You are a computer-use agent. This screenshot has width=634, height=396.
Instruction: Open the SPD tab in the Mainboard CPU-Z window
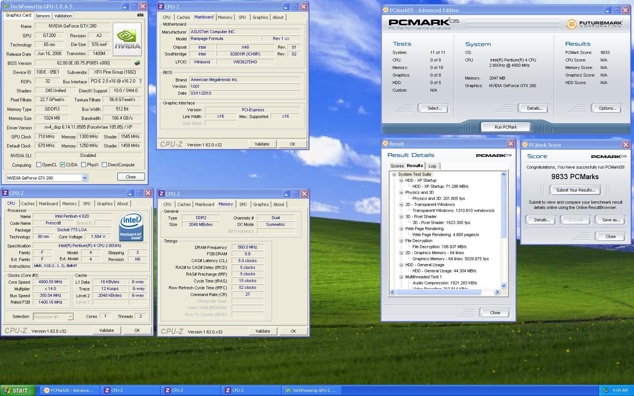pos(242,17)
